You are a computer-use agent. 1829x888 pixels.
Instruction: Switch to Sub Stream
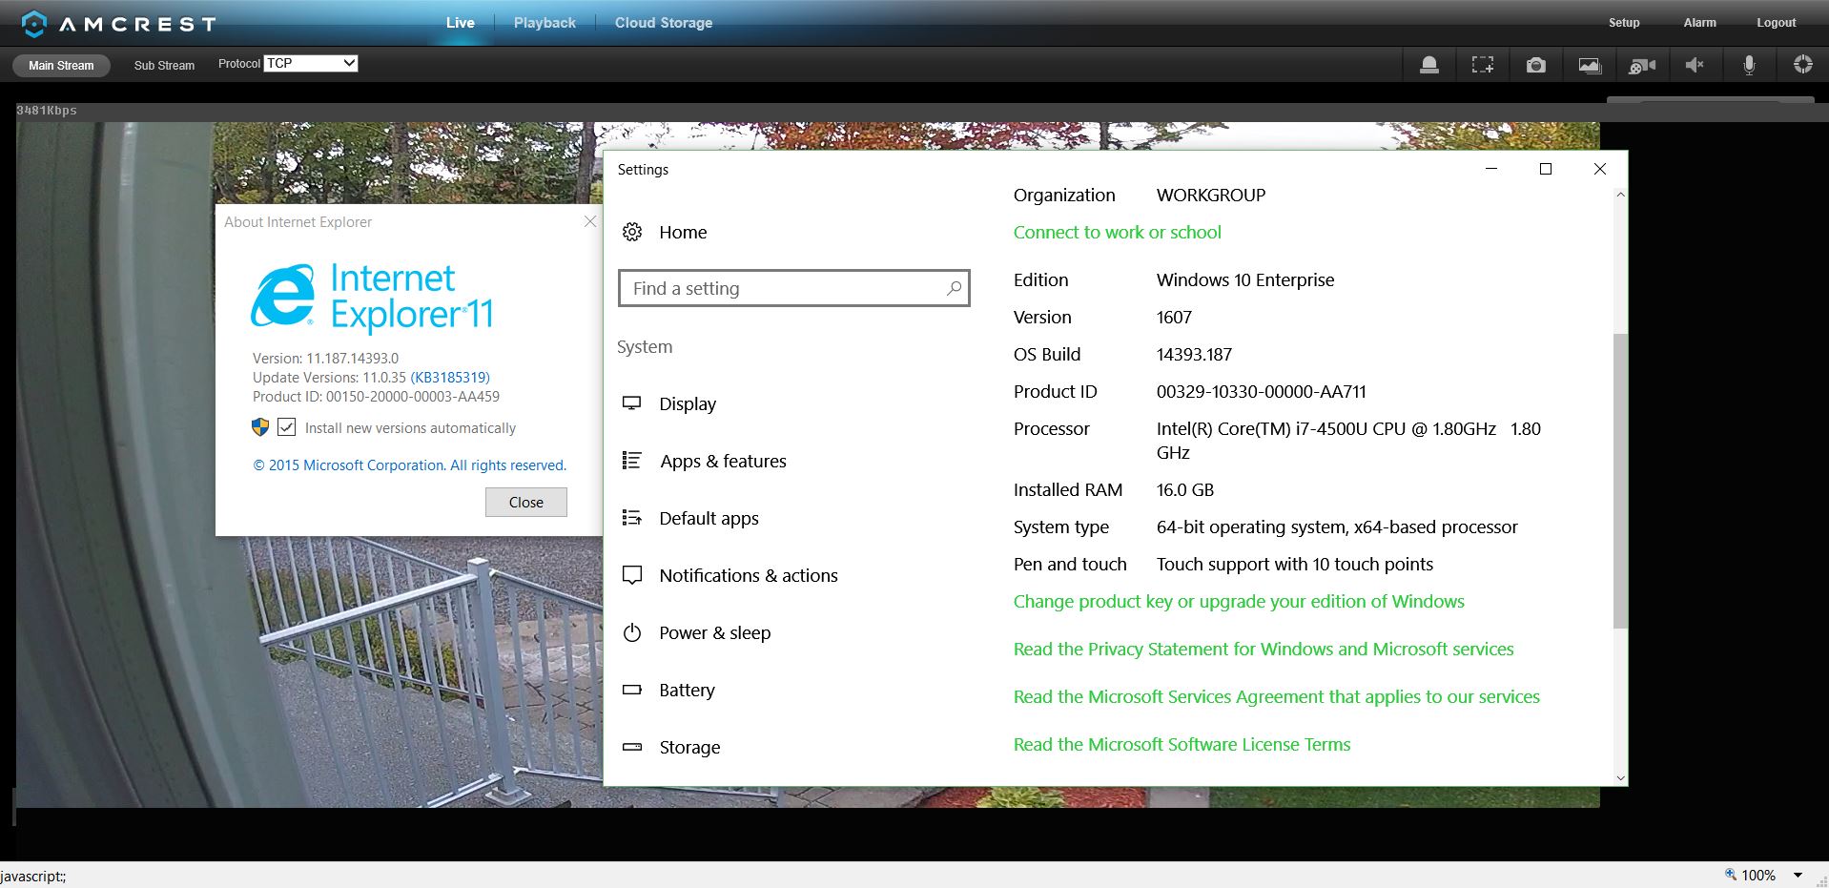click(x=164, y=65)
